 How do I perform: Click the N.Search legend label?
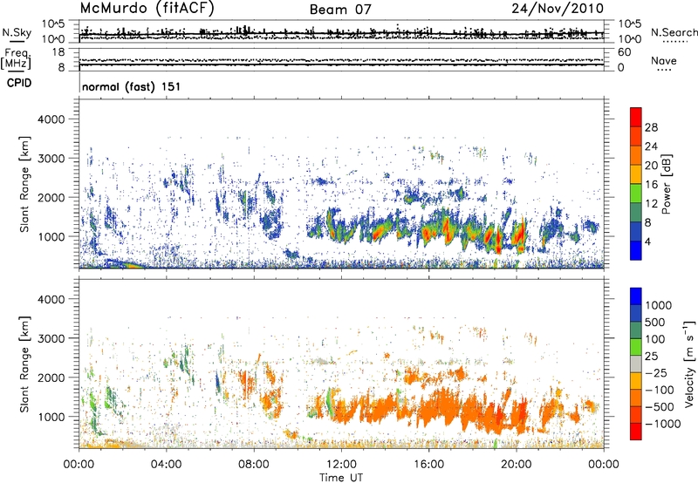click(x=674, y=32)
